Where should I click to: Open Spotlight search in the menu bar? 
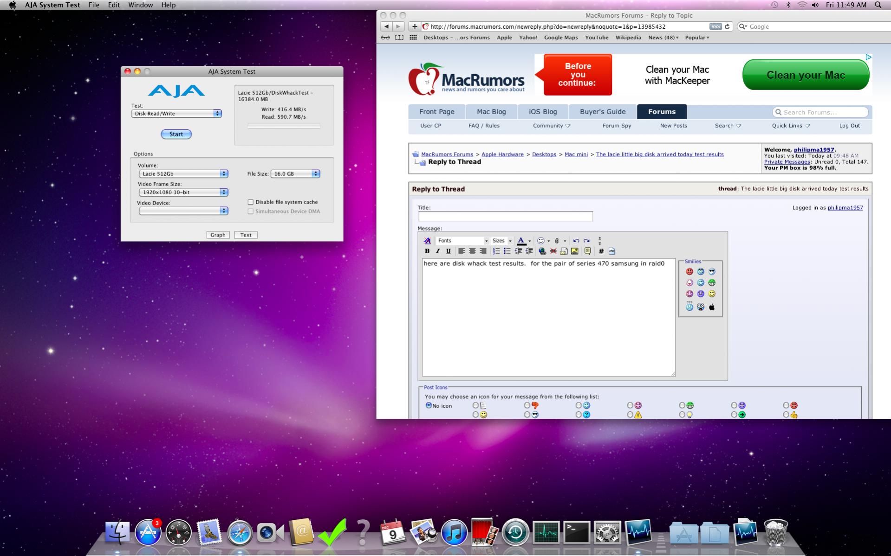click(x=878, y=5)
